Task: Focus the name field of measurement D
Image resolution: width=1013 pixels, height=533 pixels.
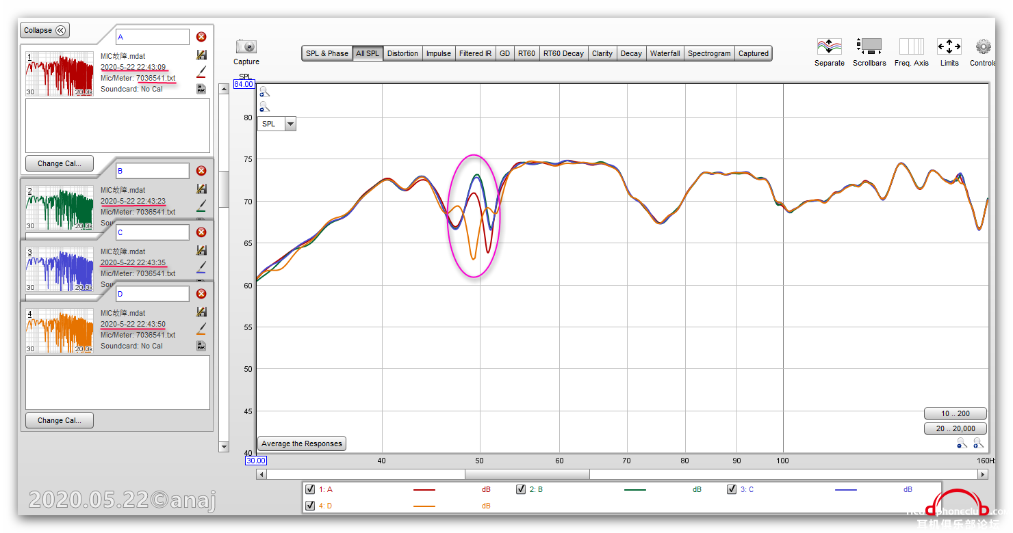Action: (153, 294)
